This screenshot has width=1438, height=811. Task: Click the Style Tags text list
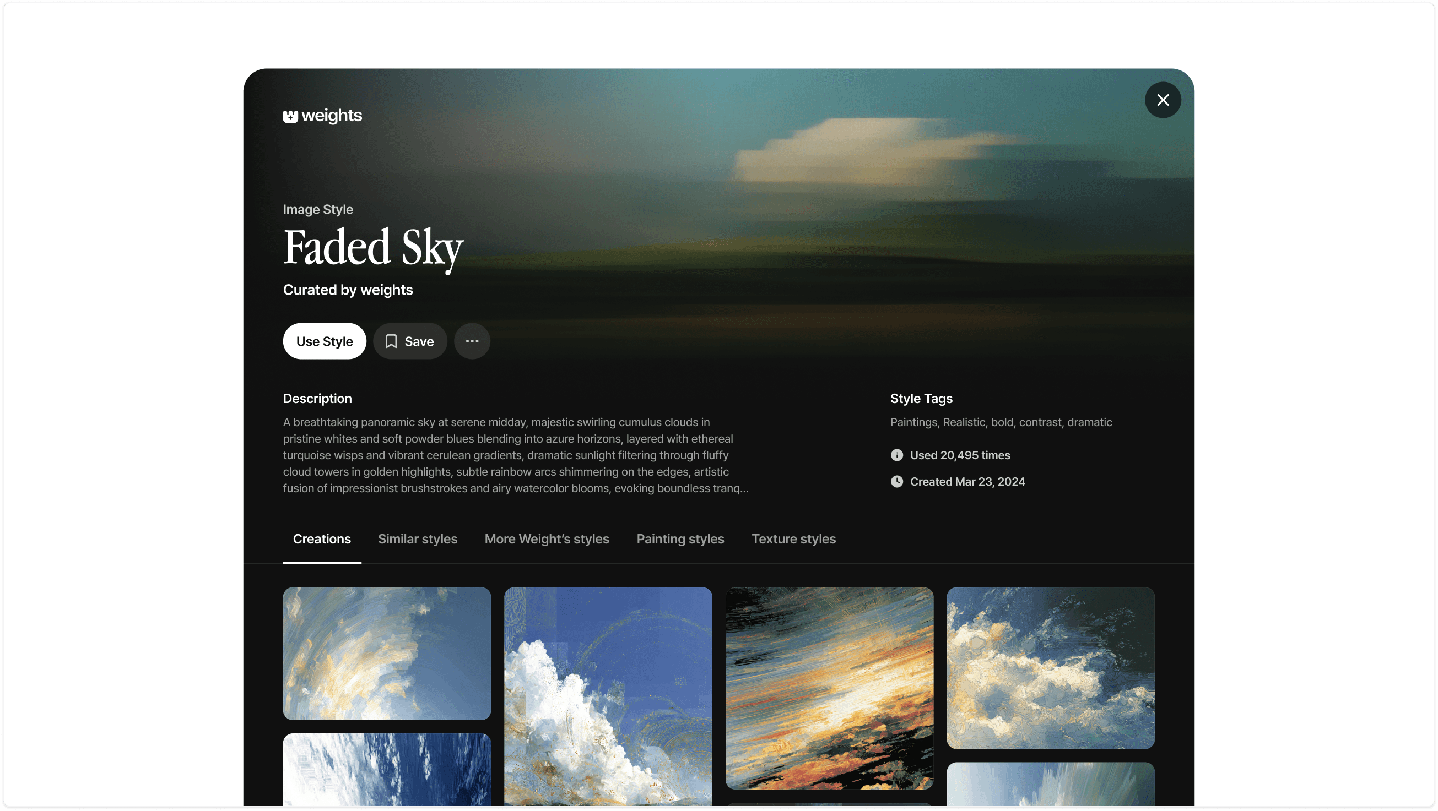click(1001, 422)
